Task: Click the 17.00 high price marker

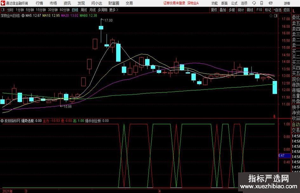Action: [x=108, y=21]
